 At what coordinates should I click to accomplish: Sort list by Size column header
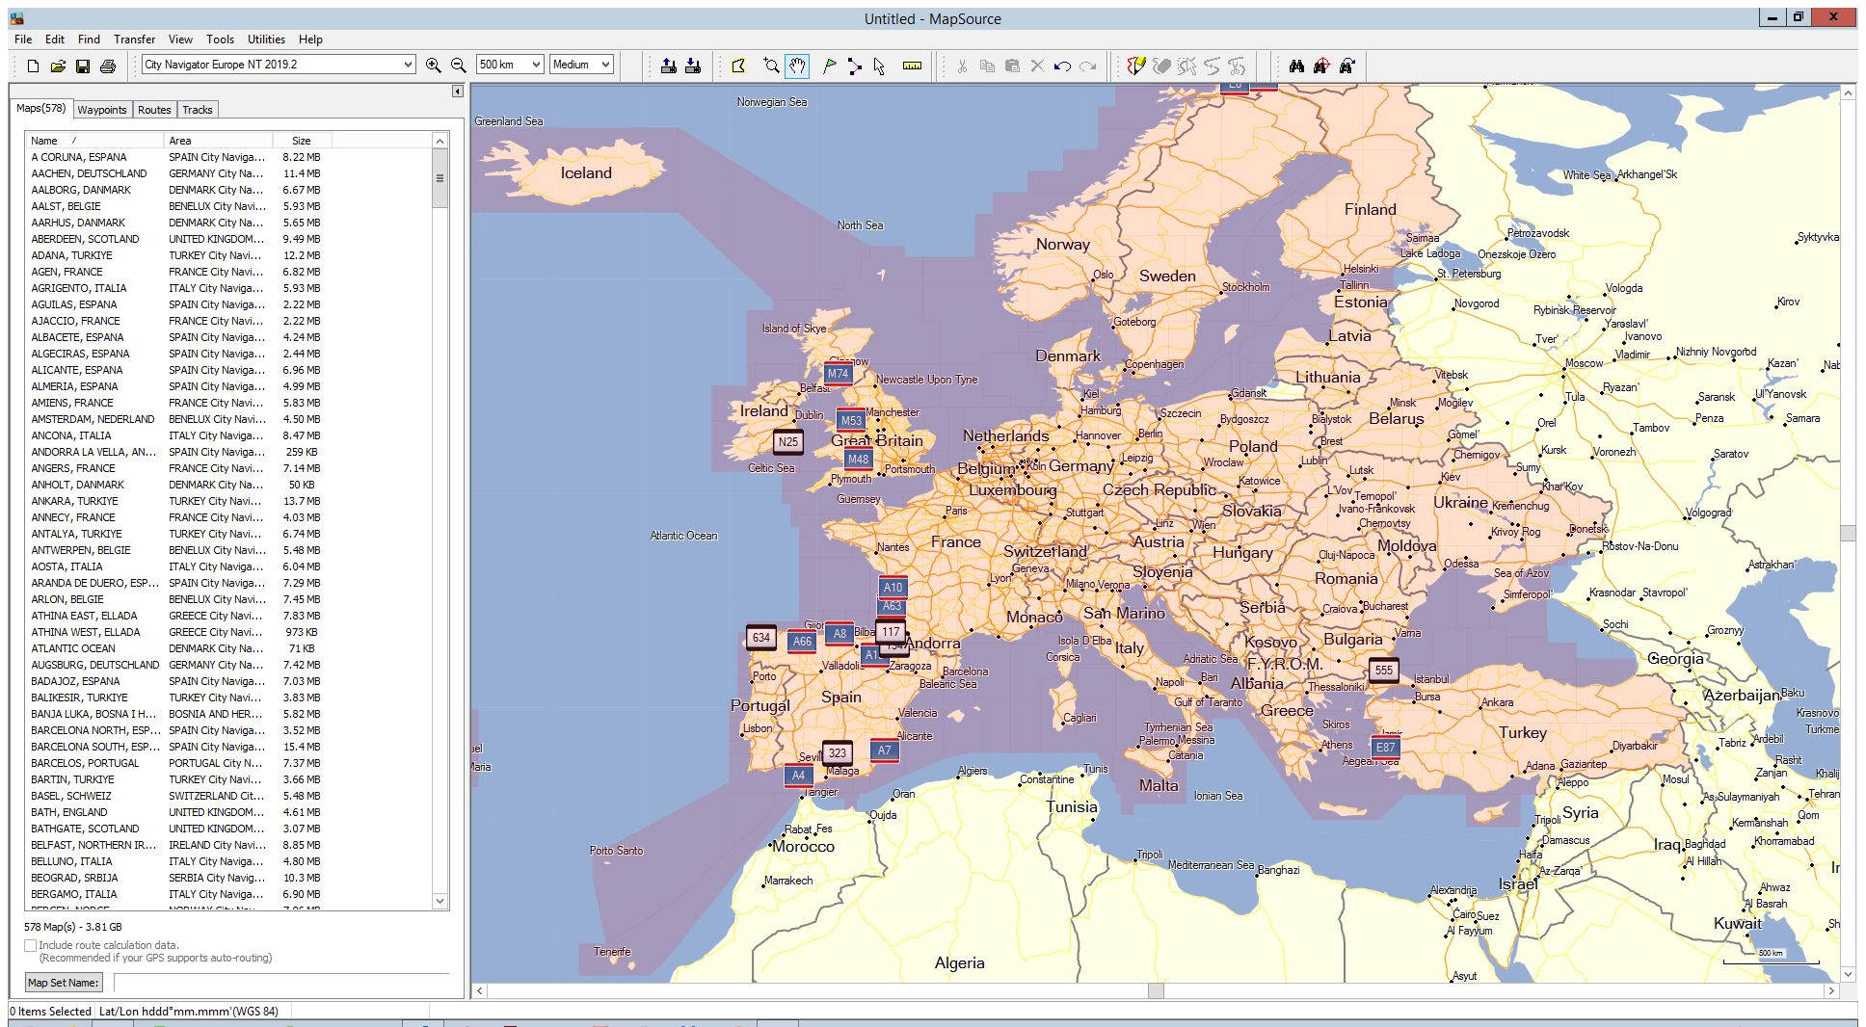(x=301, y=141)
